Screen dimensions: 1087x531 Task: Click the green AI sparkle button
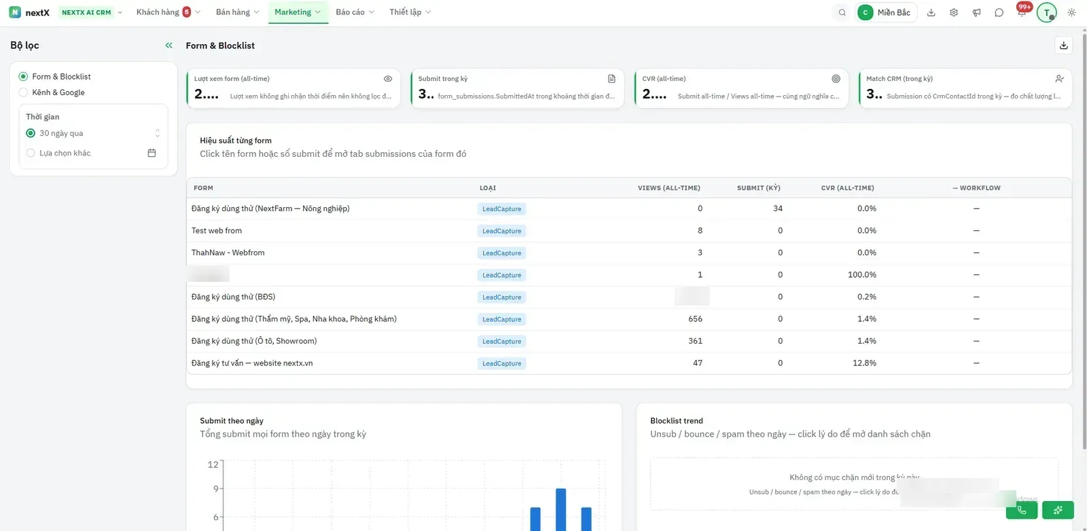[1058, 510]
